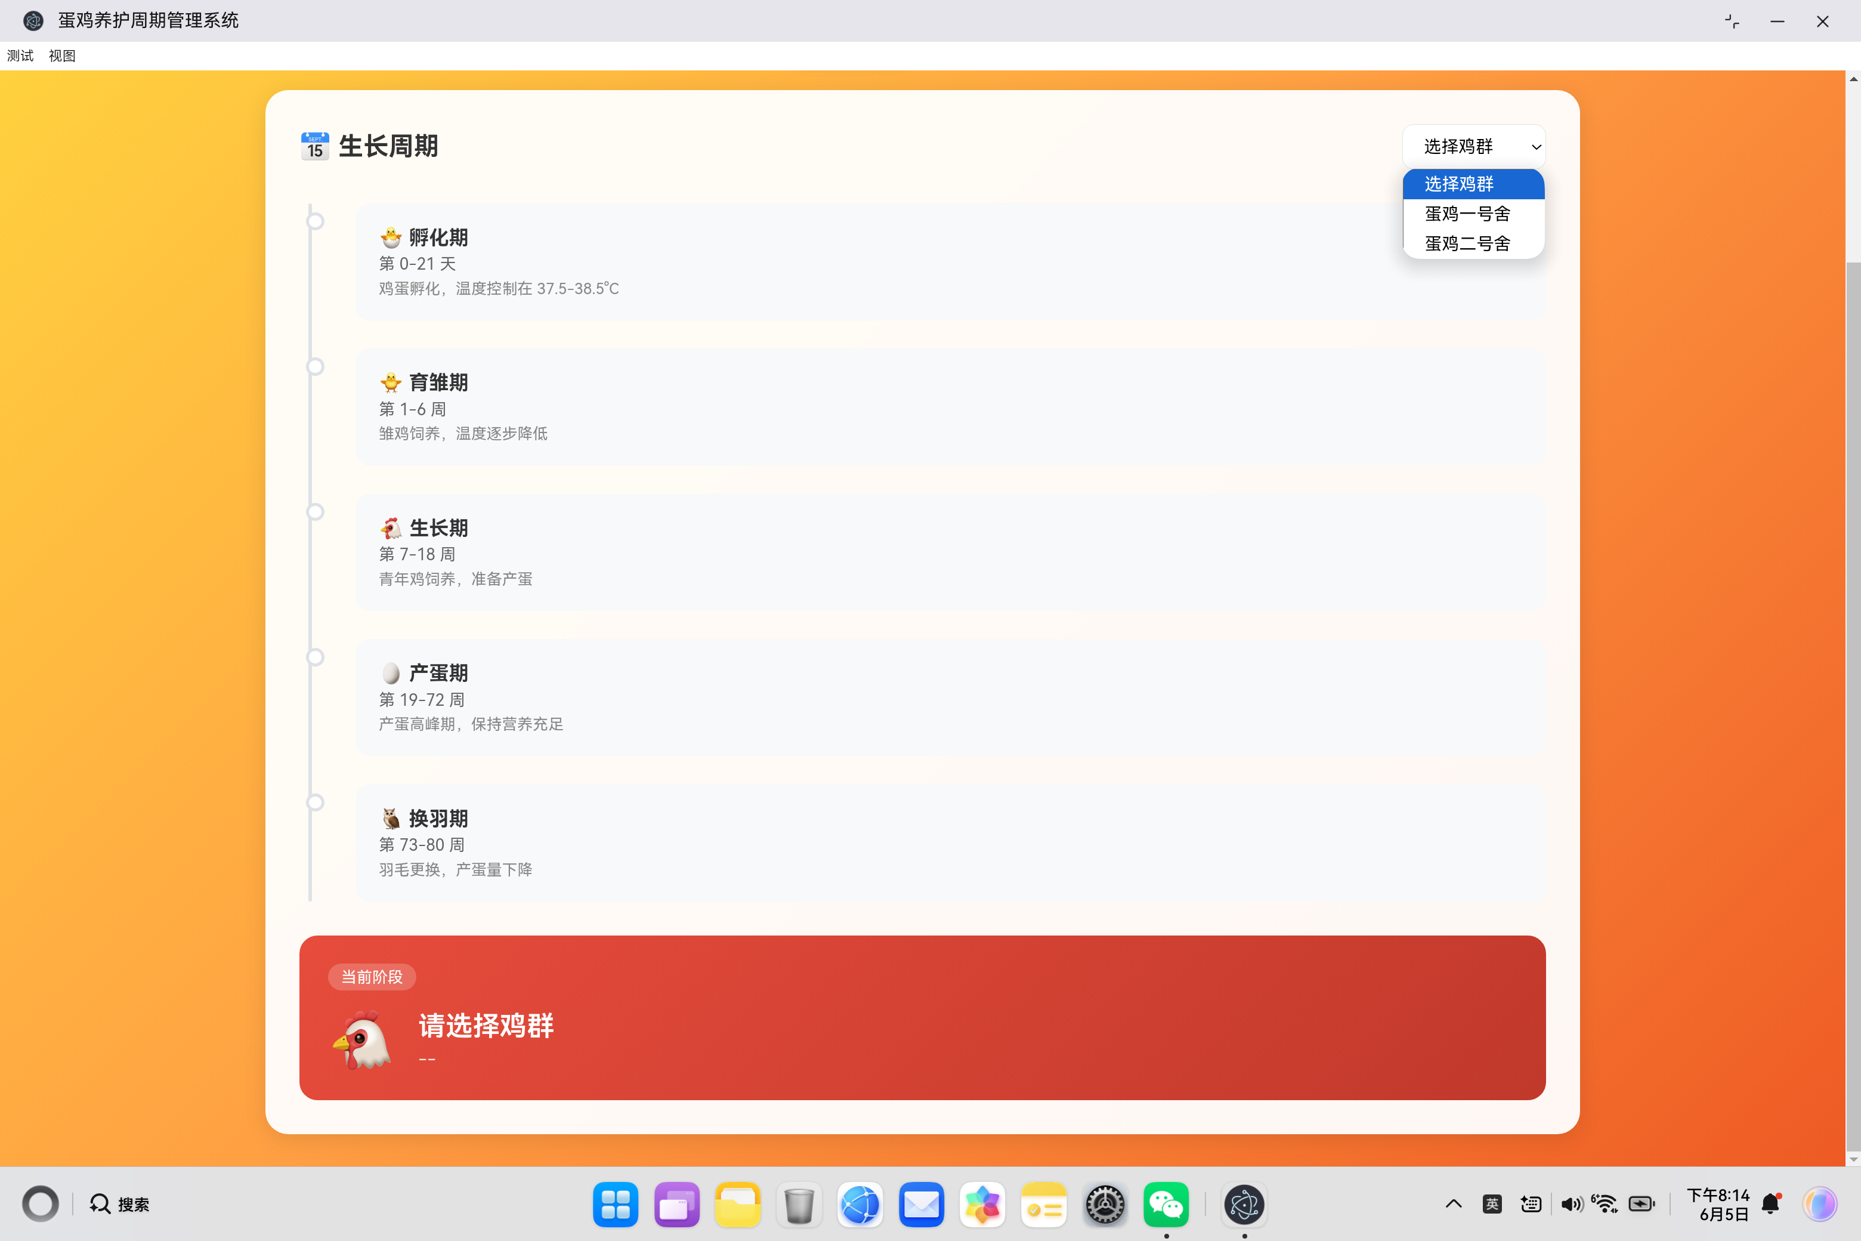Viewport: 1861px width, 1241px height.
Task: Open the 视图 menu
Action: 61,55
